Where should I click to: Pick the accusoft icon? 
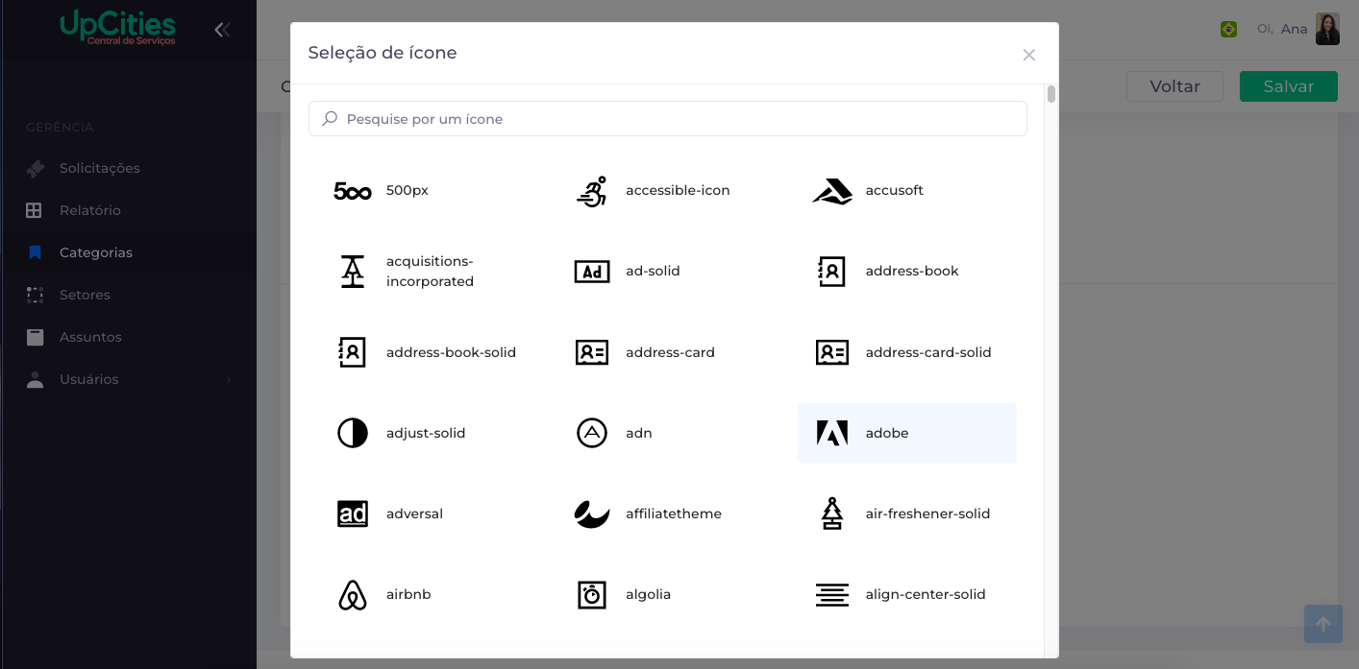coord(831,191)
